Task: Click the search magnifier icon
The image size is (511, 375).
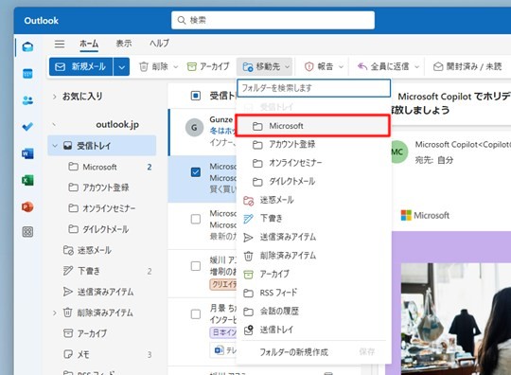Action: point(182,20)
